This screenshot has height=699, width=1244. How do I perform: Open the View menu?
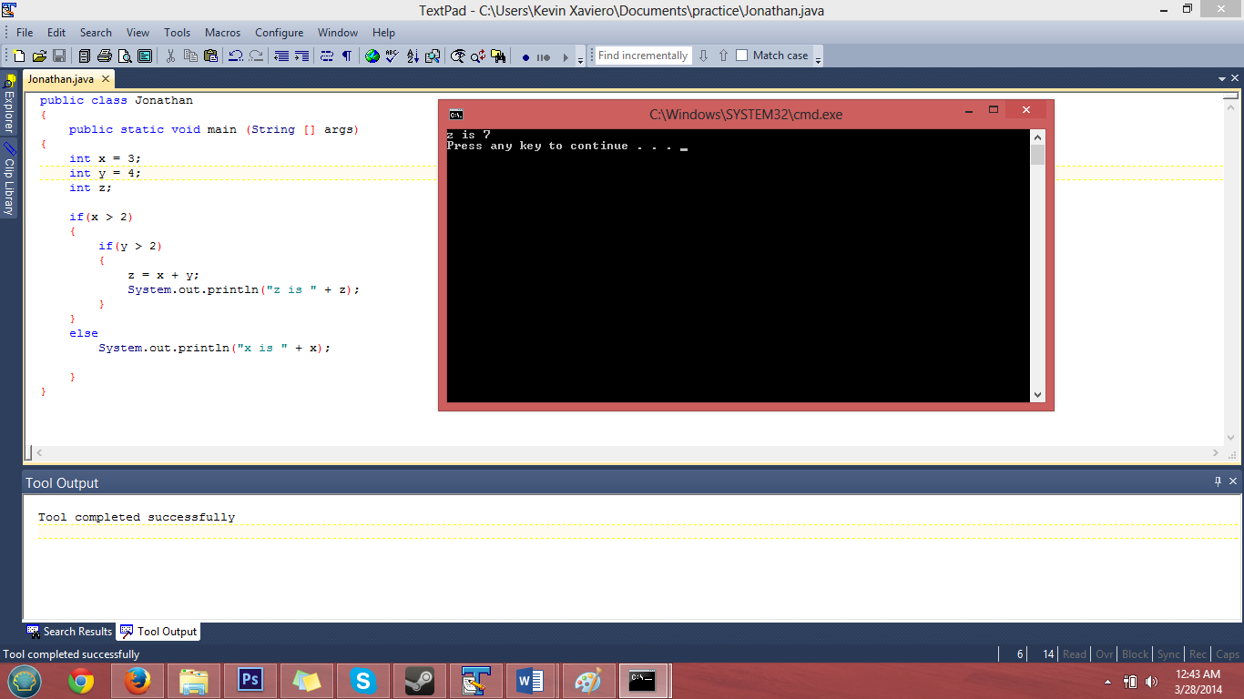[x=138, y=32]
